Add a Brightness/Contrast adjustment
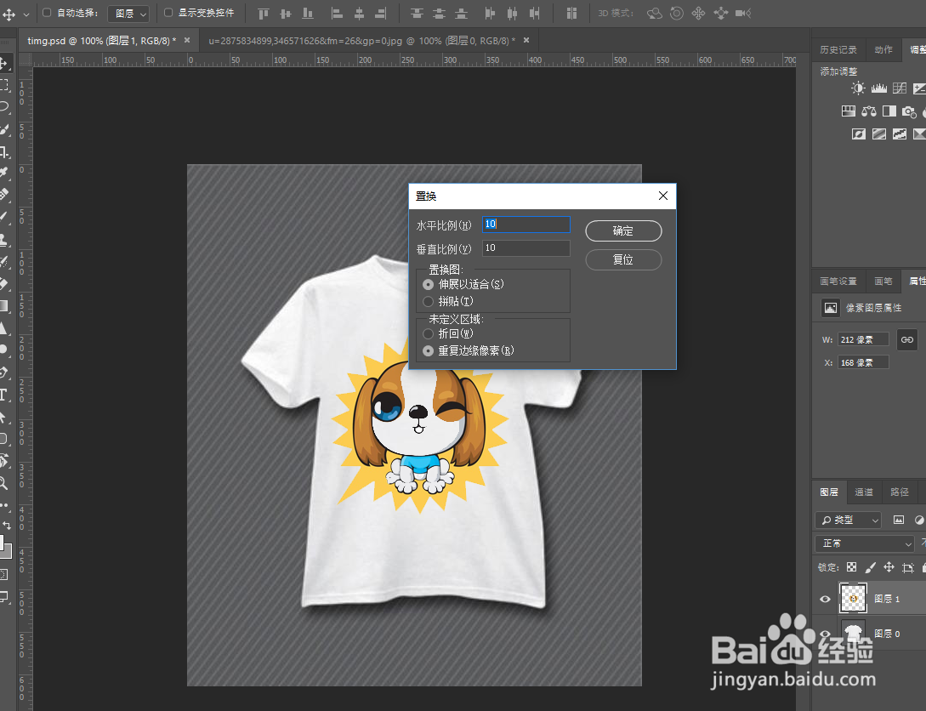The image size is (926, 711). (x=858, y=88)
